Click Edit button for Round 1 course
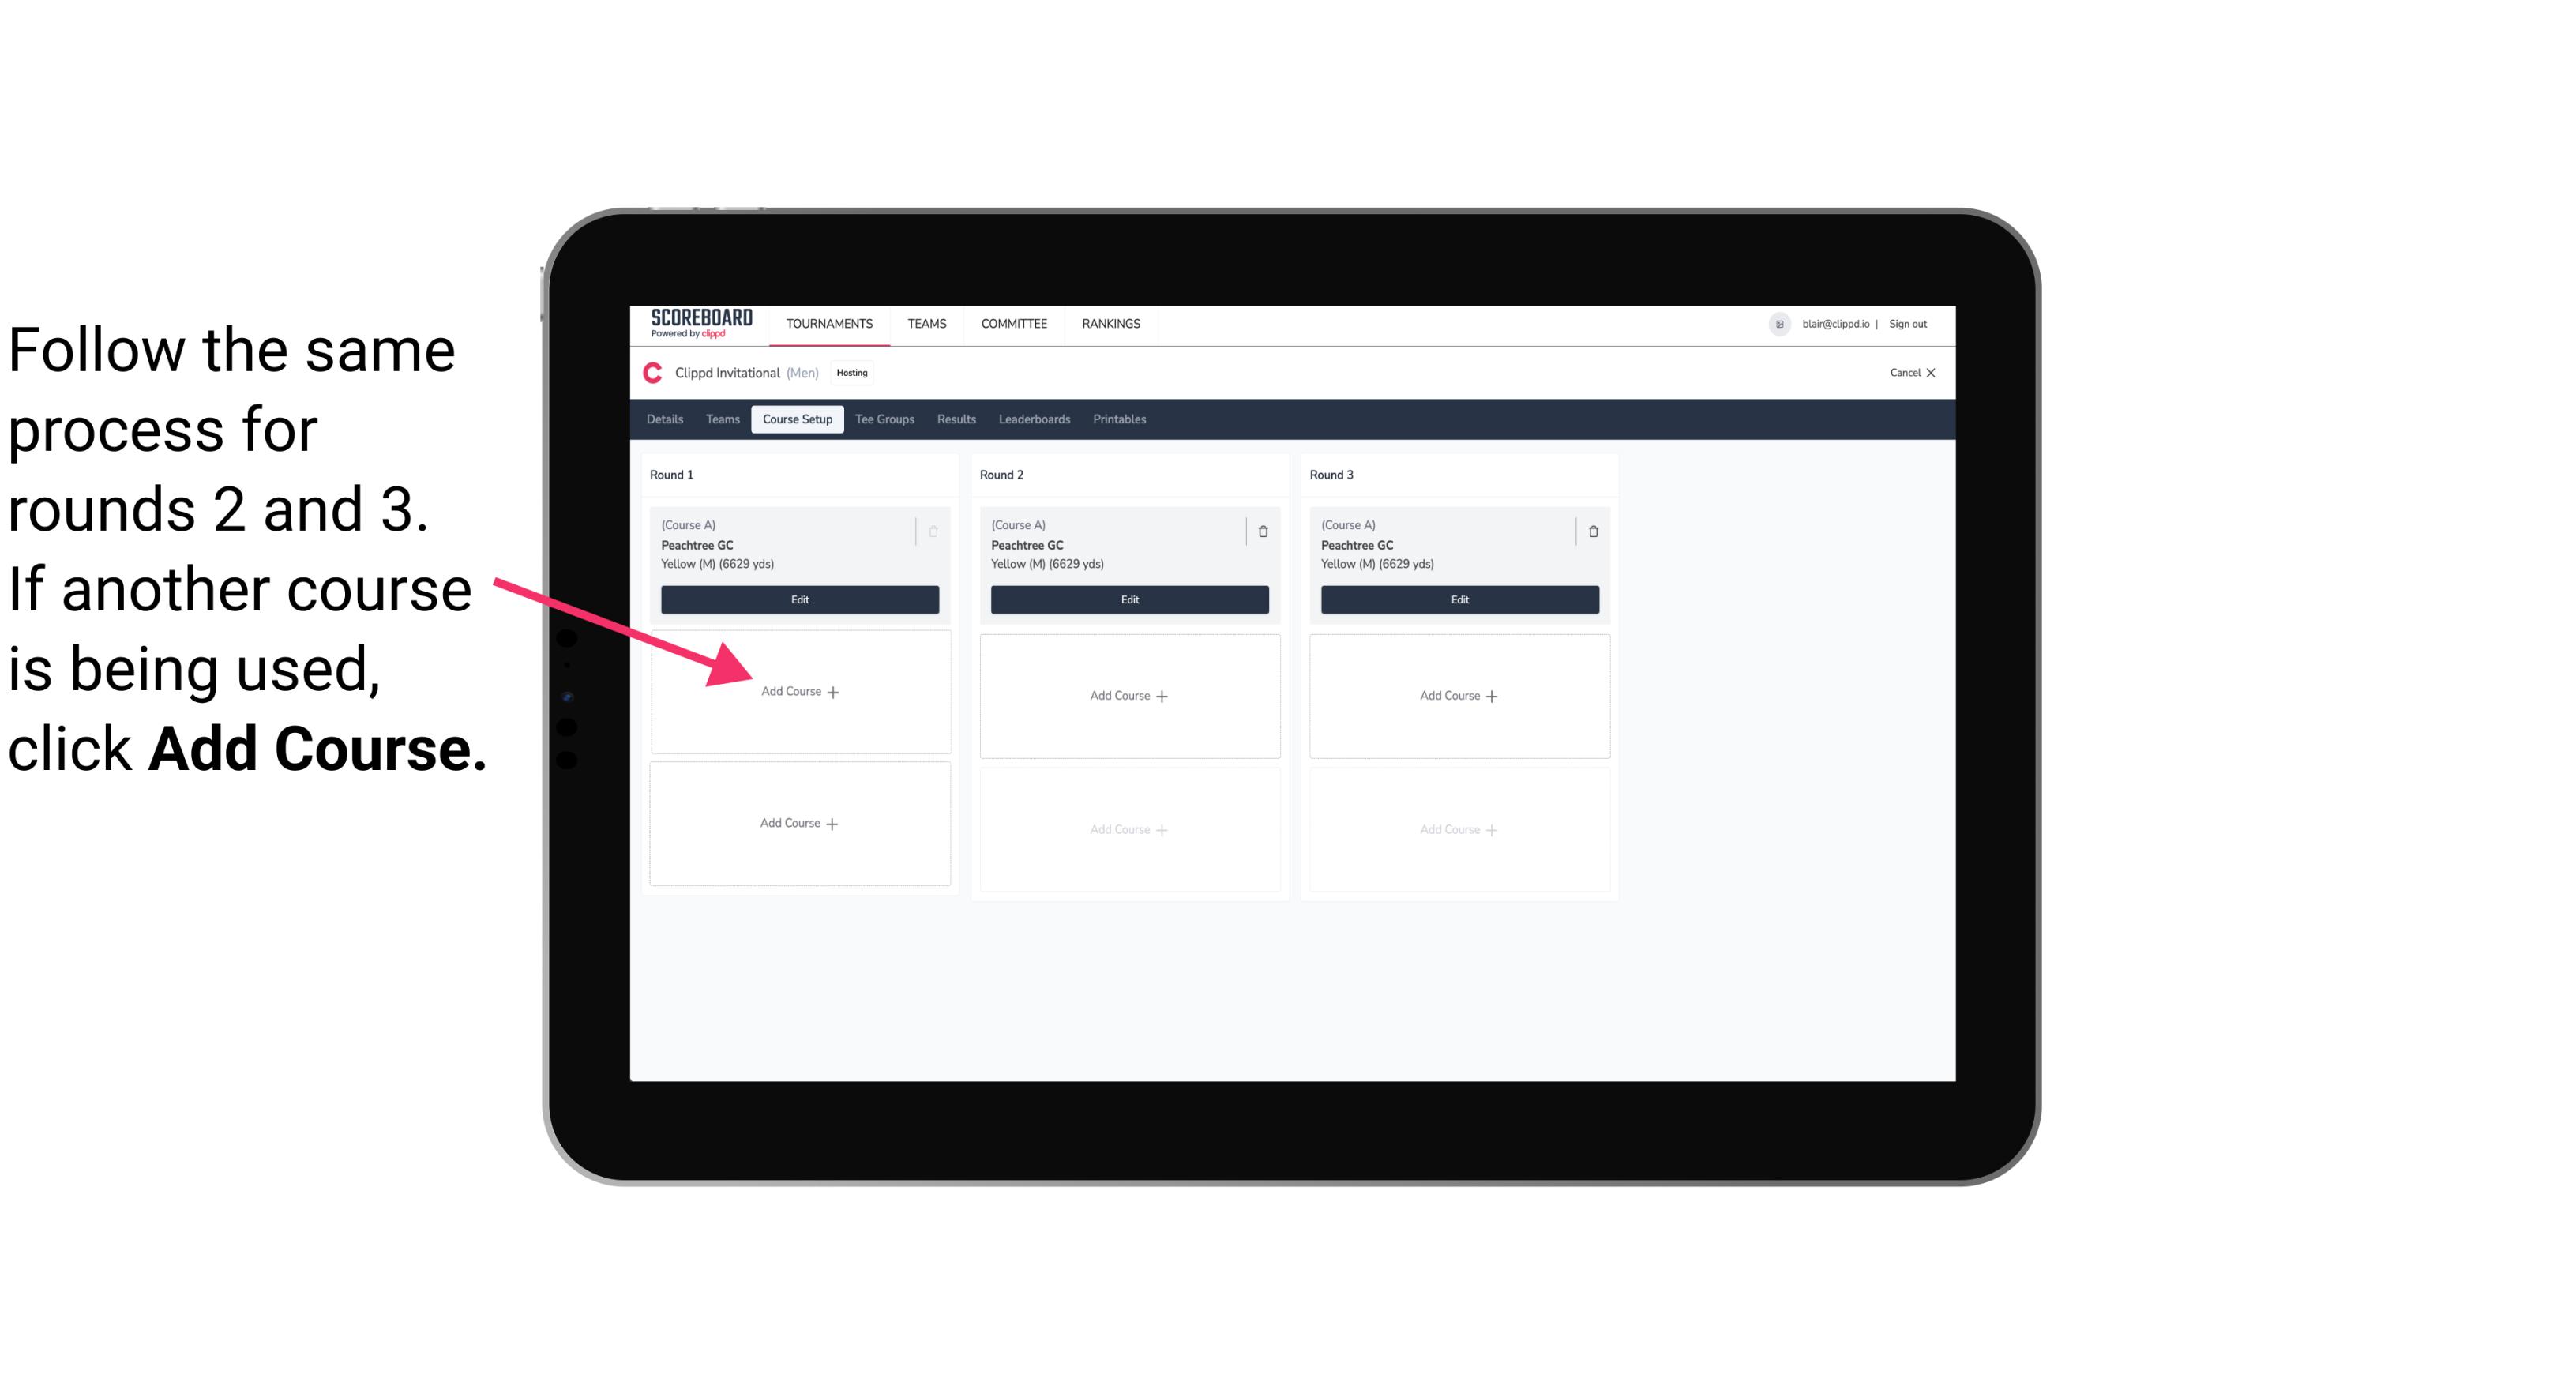 coord(798,599)
